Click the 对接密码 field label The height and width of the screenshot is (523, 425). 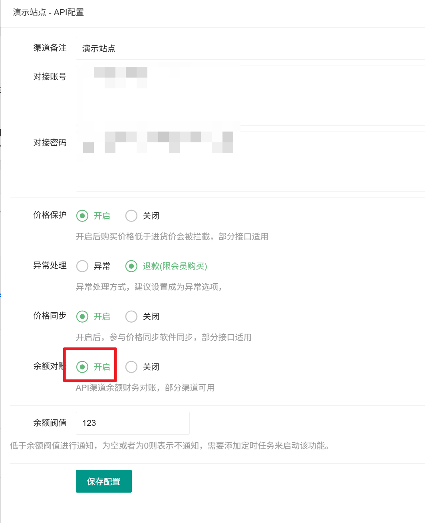click(50, 143)
